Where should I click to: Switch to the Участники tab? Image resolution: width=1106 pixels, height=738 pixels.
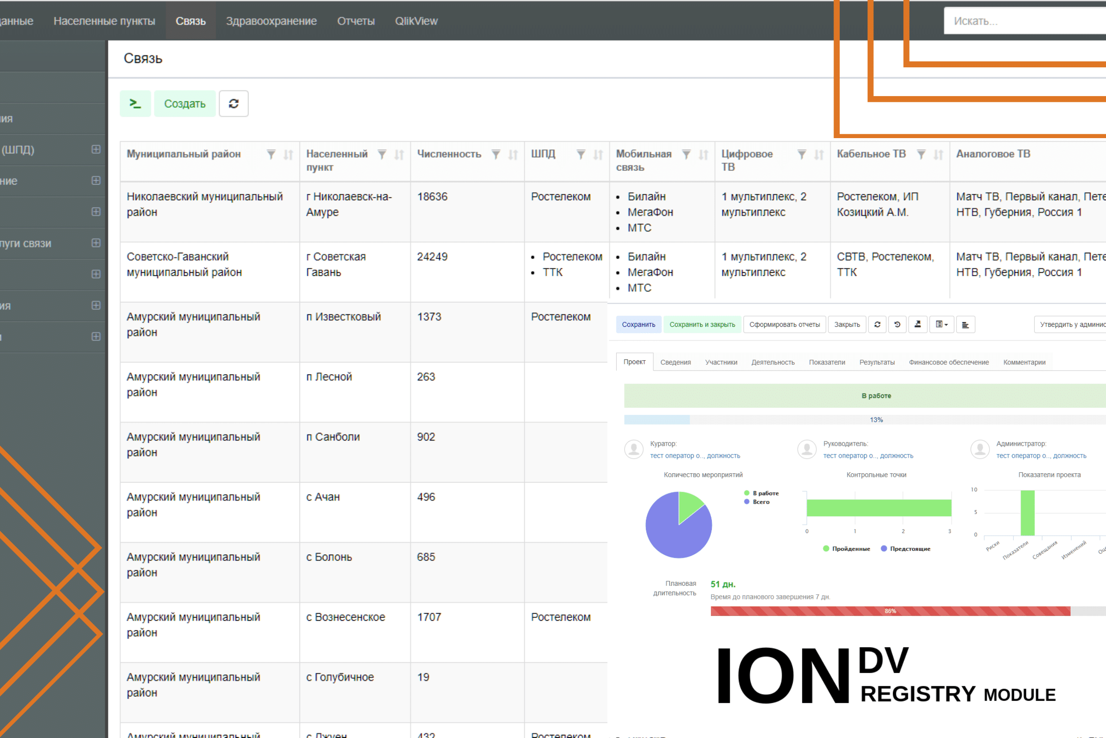click(x=721, y=362)
